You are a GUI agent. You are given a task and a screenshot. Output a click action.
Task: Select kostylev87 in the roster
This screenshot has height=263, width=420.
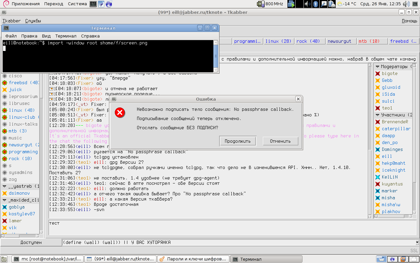click(x=22, y=214)
